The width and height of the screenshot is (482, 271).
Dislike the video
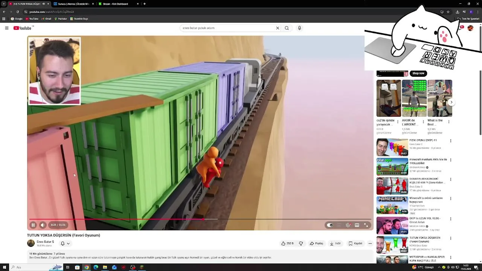[301, 244]
